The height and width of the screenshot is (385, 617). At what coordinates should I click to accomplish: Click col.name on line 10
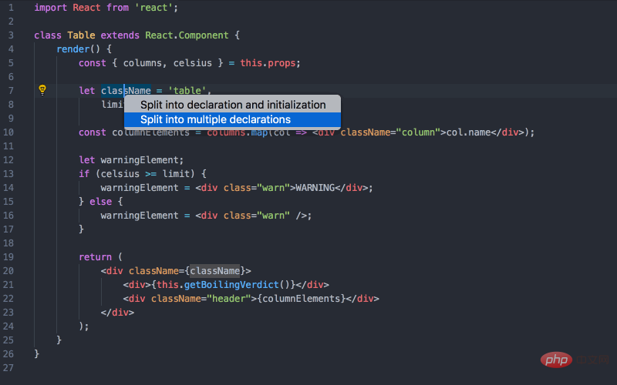(468, 132)
